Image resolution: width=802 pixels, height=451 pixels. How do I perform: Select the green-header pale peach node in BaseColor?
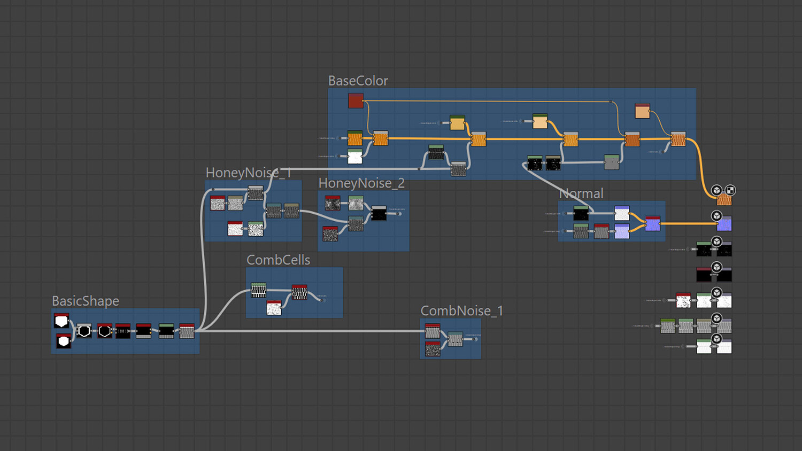[540, 121]
